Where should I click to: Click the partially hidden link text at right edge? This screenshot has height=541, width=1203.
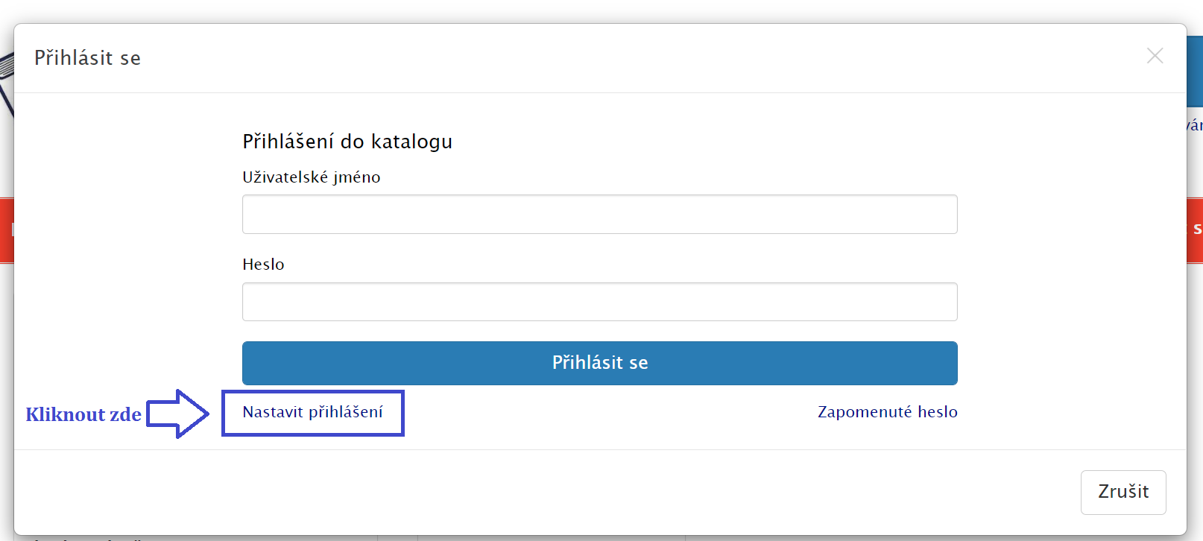[x=1195, y=125]
